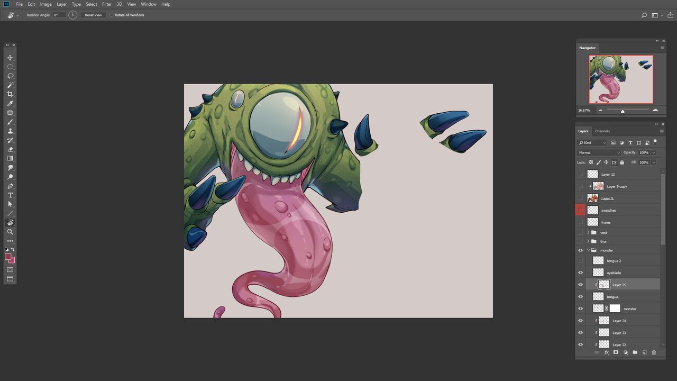Click the foreground color swatch

(x=8, y=257)
